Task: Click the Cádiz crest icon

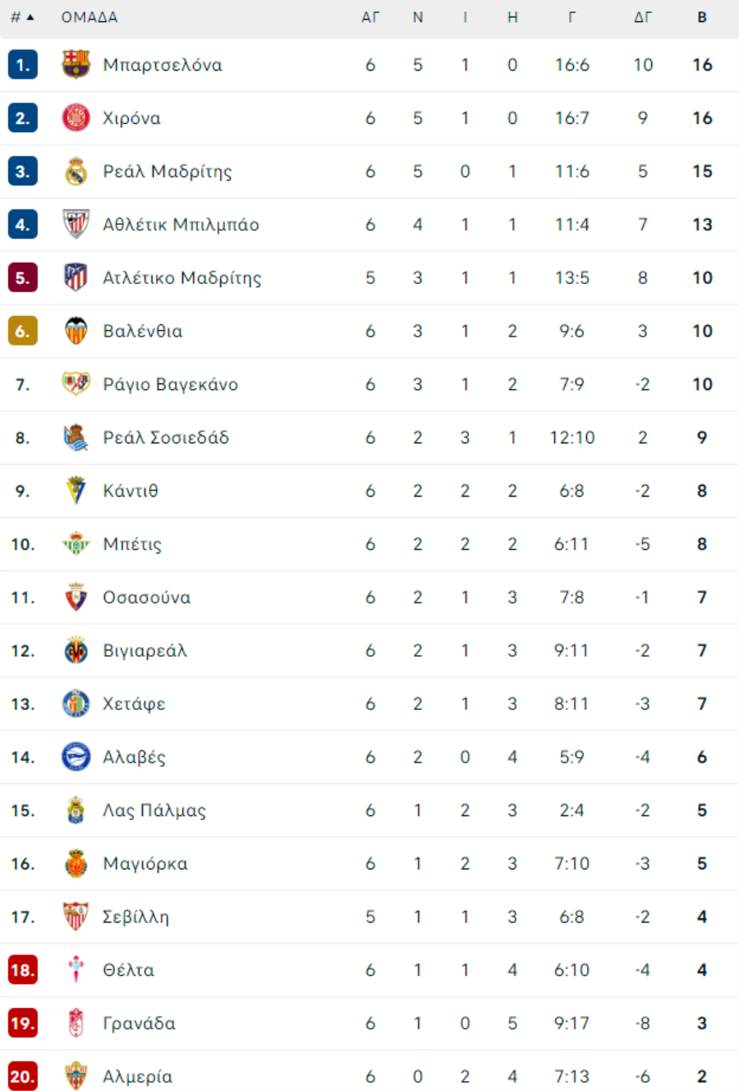Action: pyautogui.click(x=76, y=491)
